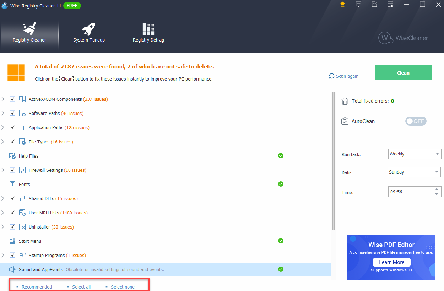The height and width of the screenshot is (291, 444).
Task: Click the orange upgrade arrow icon
Action: [x=342, y=4]
